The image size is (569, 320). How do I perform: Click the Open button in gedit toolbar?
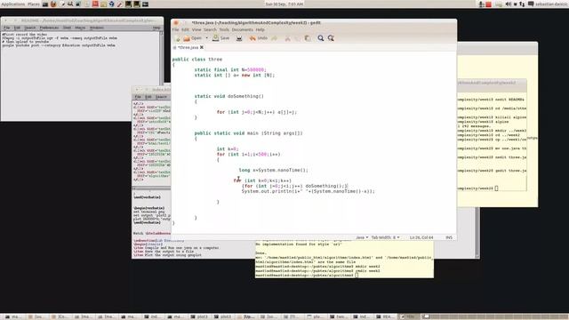[x=193, y=38]
